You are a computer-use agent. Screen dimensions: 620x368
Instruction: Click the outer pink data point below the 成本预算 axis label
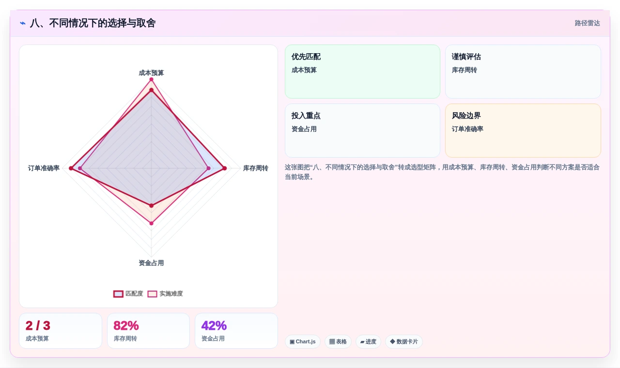click(151, 79)
